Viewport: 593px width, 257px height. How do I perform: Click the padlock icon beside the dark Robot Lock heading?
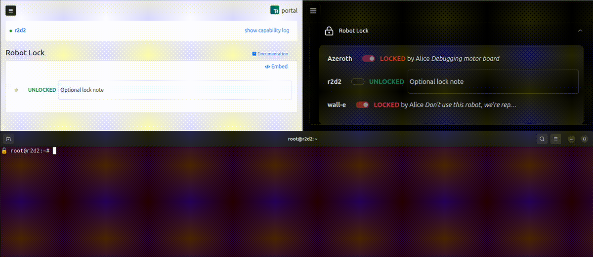(329, 31)
